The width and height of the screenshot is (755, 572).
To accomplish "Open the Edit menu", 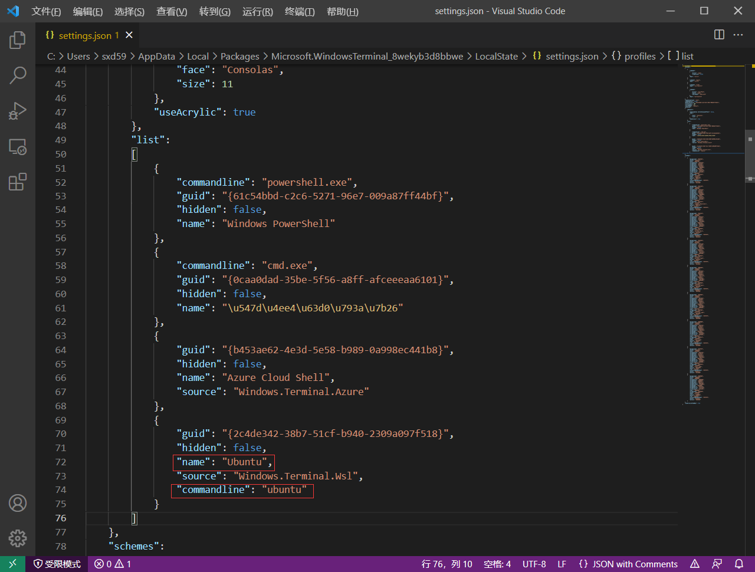I will (88, 12).
